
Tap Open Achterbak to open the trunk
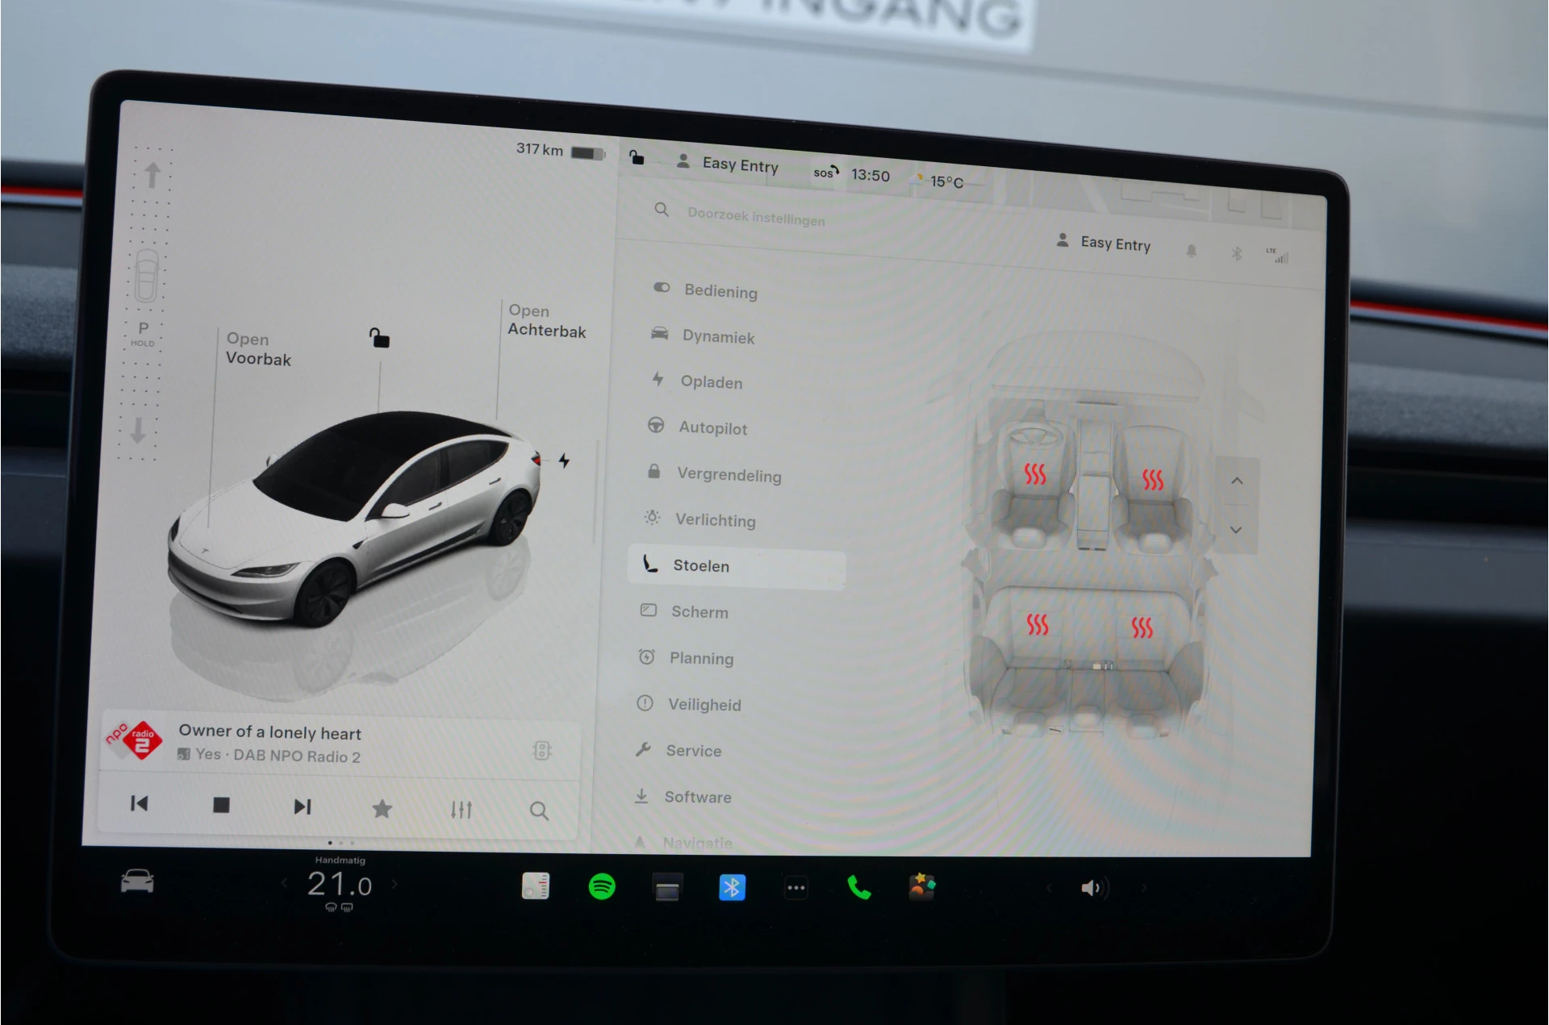pyautogui.click(x=547, y=322)
